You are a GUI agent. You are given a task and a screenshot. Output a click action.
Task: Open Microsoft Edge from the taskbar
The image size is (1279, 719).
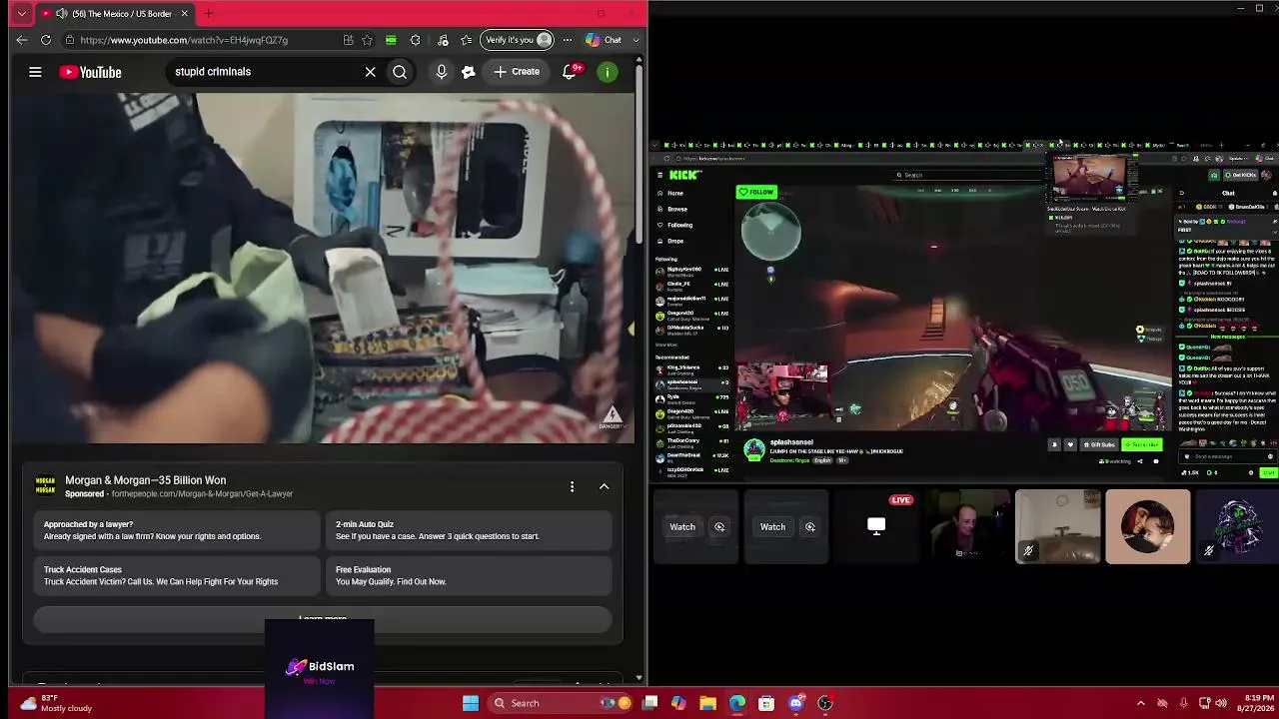pyautogui.click(x=736, y=703)
